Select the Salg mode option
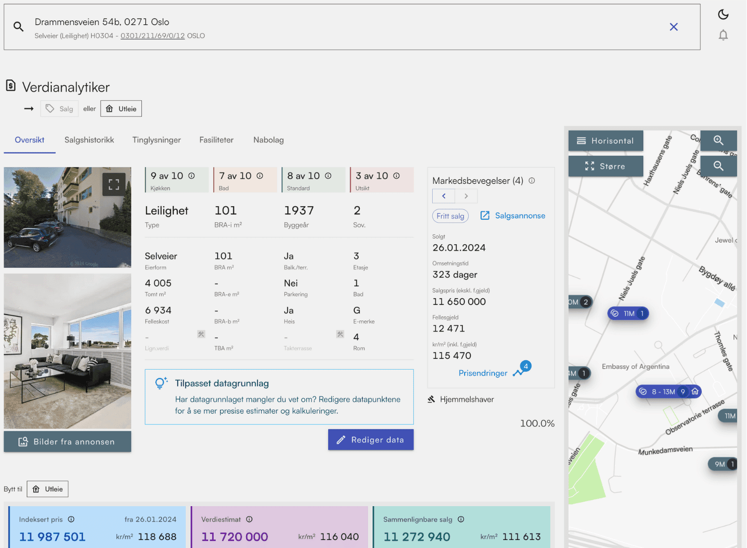 click(60, 109)
